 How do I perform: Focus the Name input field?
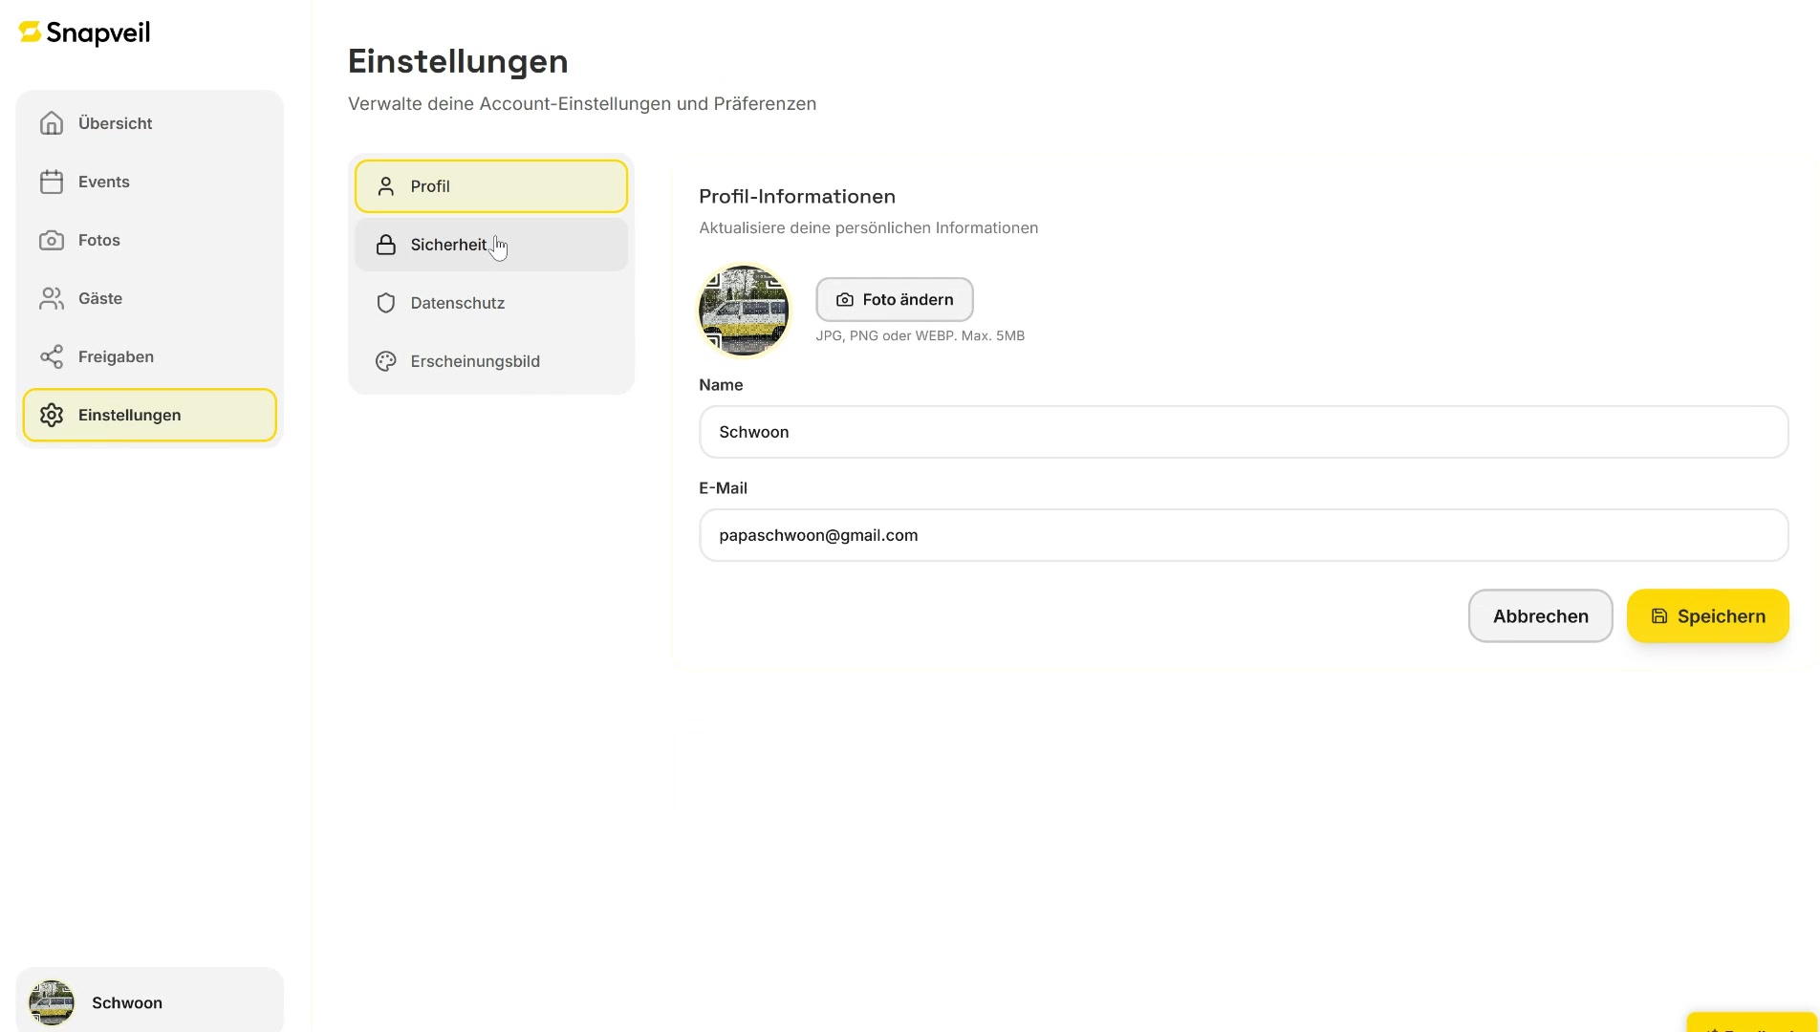pos(1243,432)
